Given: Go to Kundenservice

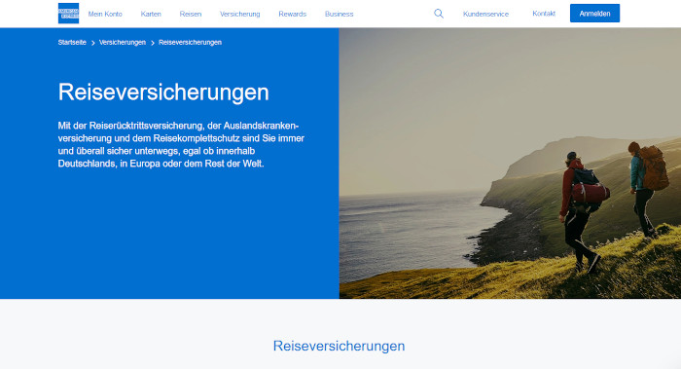Looking at the screenshot, I should (x=485, y=14).
